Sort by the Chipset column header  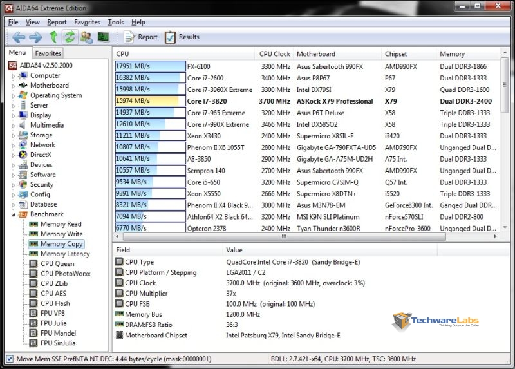(409, 54)
